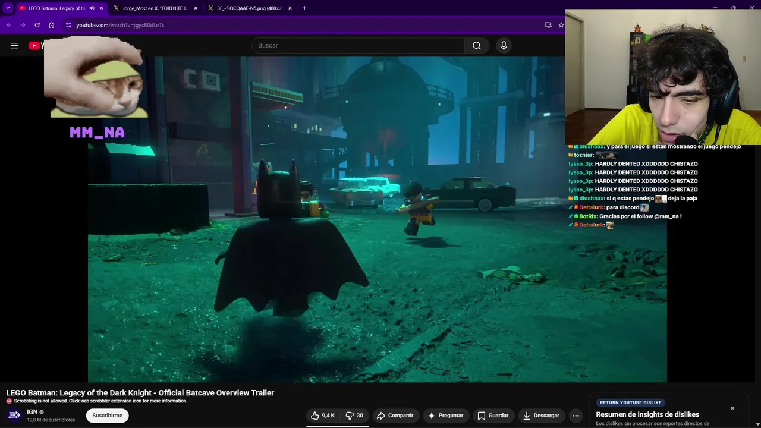Dislike the video (30)
Viewport: 761px width, 428px height.
(x=354, y=416)
